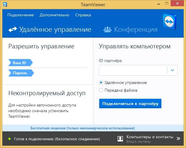
Task: Click the Бесплатная лицензия link
Action: pyautogui.click(x=83, y=128)
